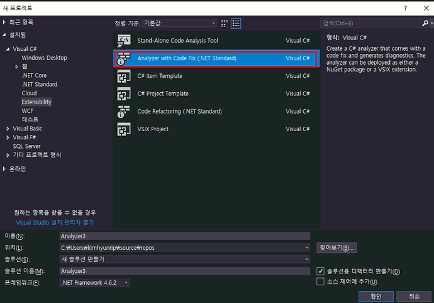Collapse the Visual C# tree node
This screenshot has width=434, height=303.
[8, 49]
